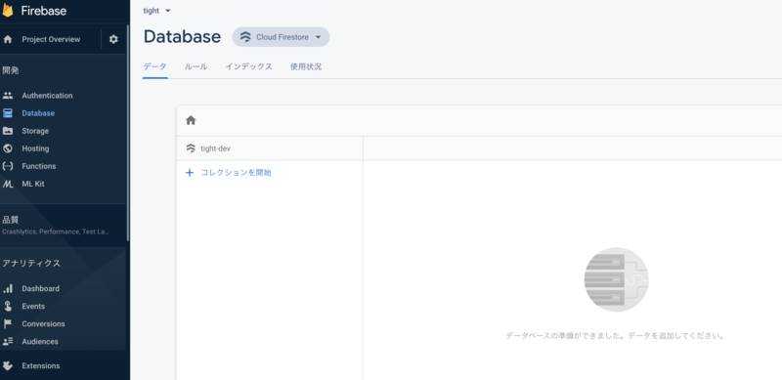Click the Crashlytics, Performance, Test La.. subtitle
Viewport: 782px width, 380px height.
pyautogui.click(x=56, y=232)
